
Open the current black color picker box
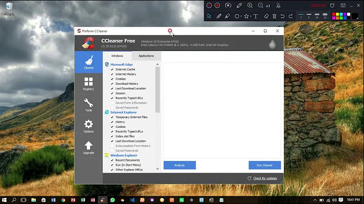pyautogui.click(x=355, y=16)
